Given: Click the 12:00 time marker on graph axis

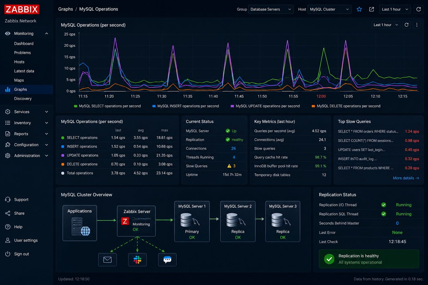Looking at the screenshot, I should pyautogui.click(x=321, y=96).
